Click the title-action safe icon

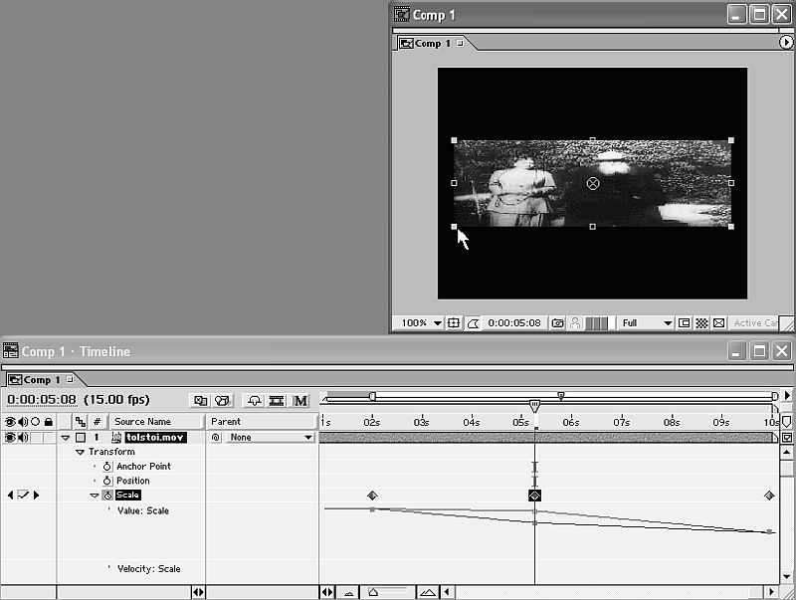454,323
